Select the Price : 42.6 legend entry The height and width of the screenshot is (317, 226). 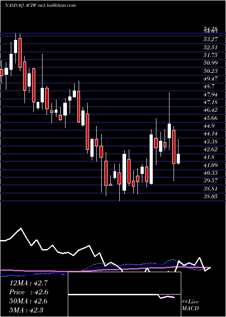click(x=28, y=292)
